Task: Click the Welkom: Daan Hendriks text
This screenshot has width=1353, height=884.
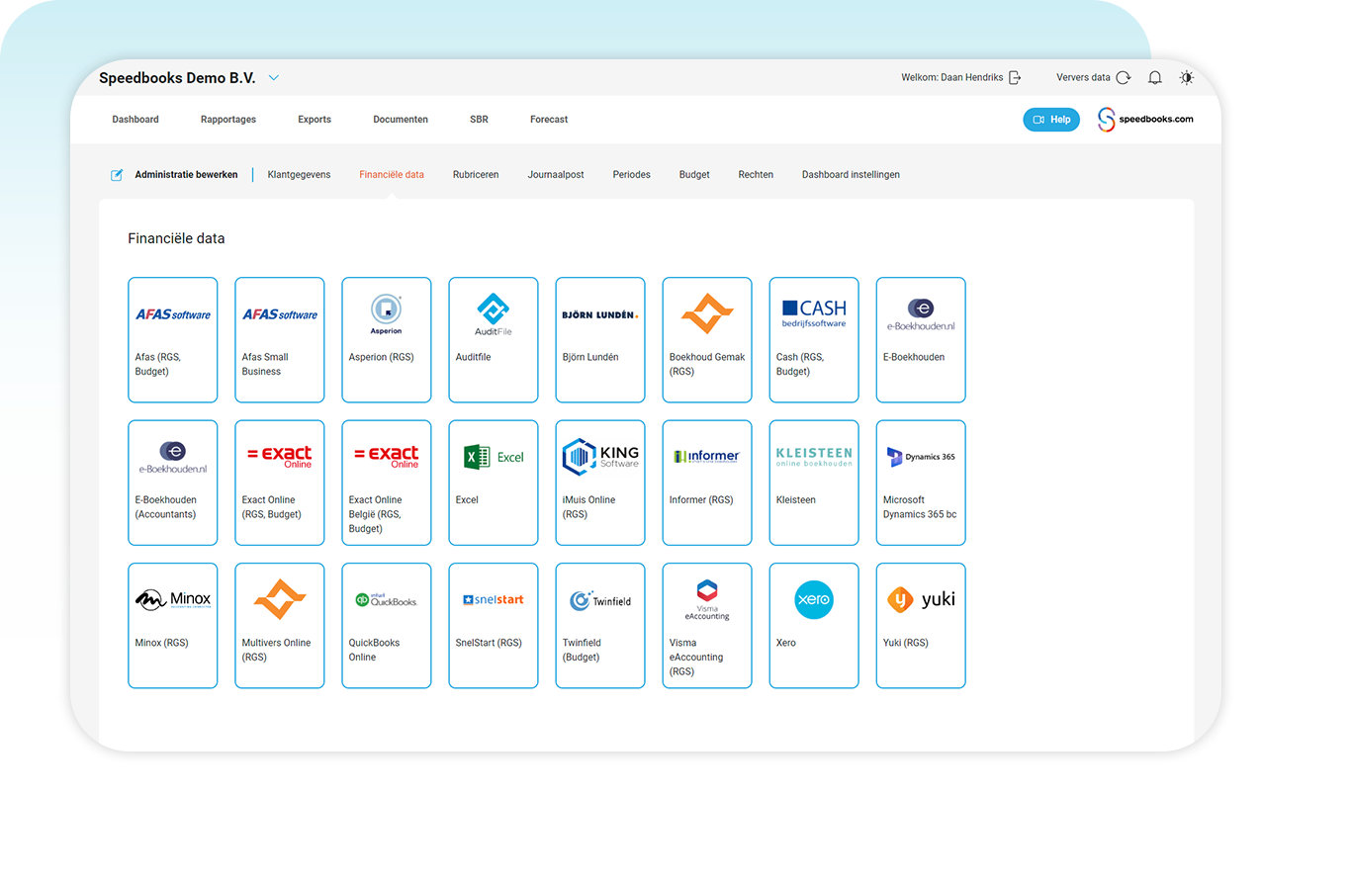Action: (952, 77)
